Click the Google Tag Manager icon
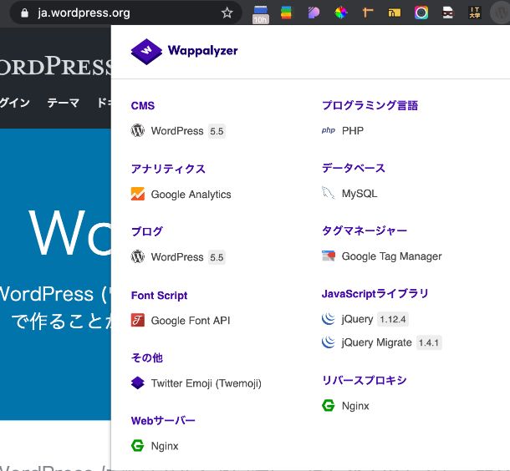This screenshot has height=471, width=510. click(329, 256)
